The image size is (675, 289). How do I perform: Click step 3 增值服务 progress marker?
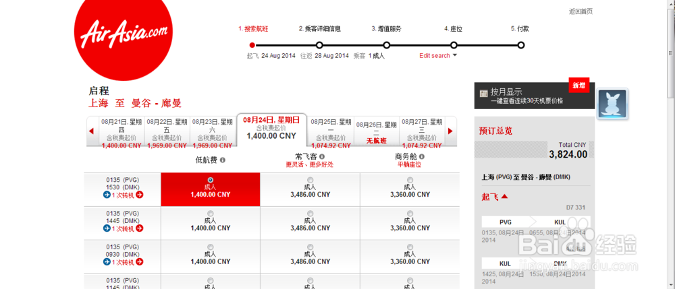click(387, 45)
